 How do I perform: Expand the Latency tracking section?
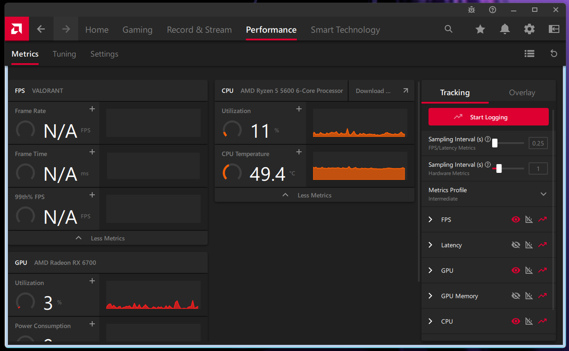pos(430,245)
